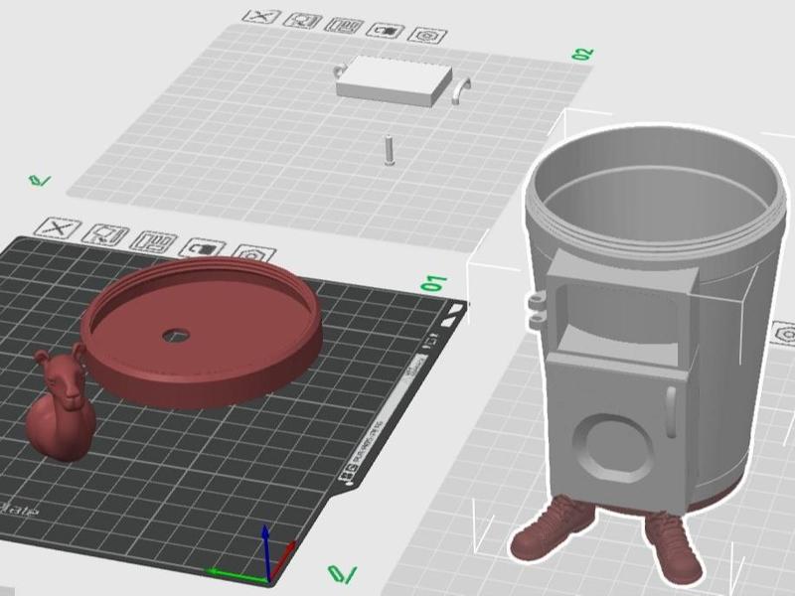This screenshot has height=596, width=795.
Task: Select the white rectangular box on plate 02
Action: (394, 81)
